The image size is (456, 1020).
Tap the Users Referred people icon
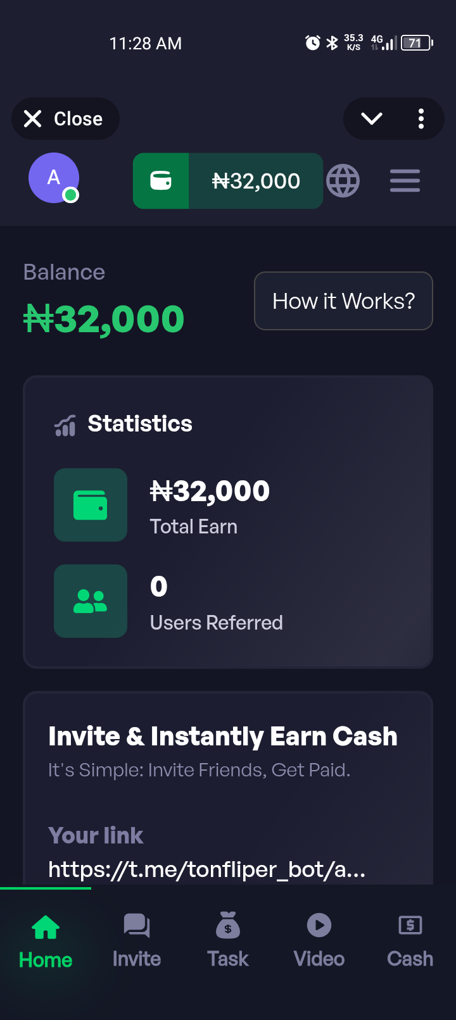[91, 601]
